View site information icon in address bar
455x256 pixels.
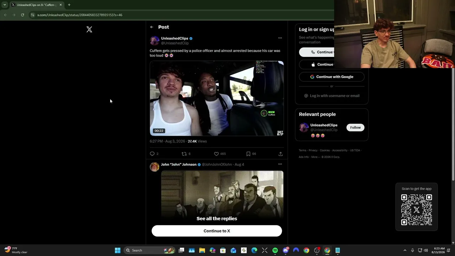[x=33, y=15]
